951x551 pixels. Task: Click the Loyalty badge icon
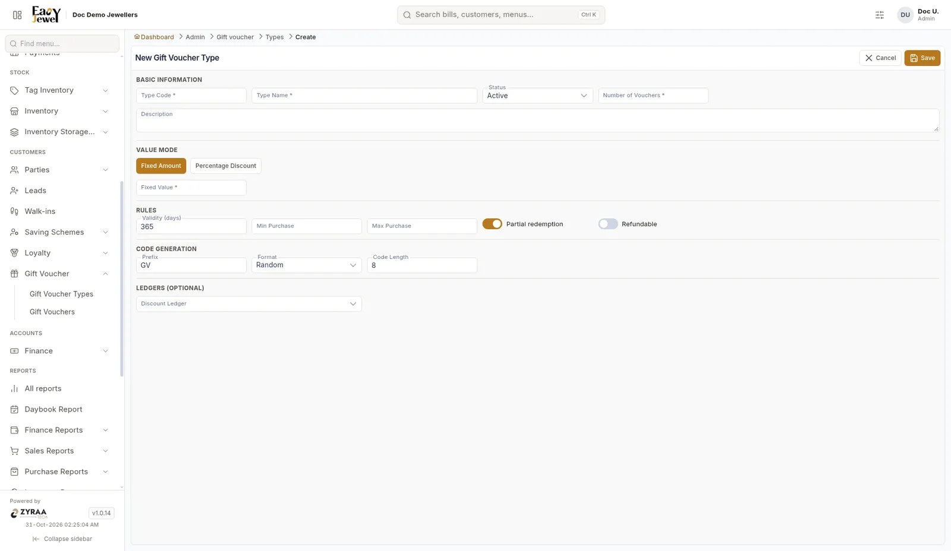(14, 253)
